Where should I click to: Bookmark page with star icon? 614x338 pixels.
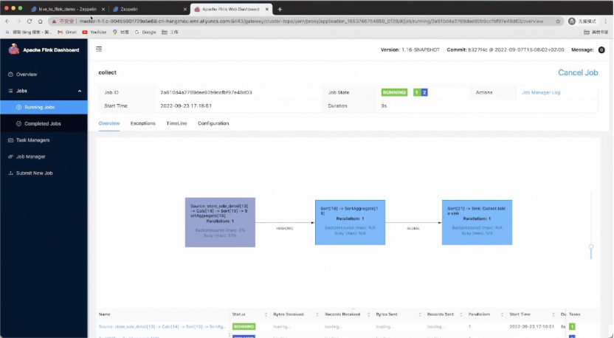[558, 21]
